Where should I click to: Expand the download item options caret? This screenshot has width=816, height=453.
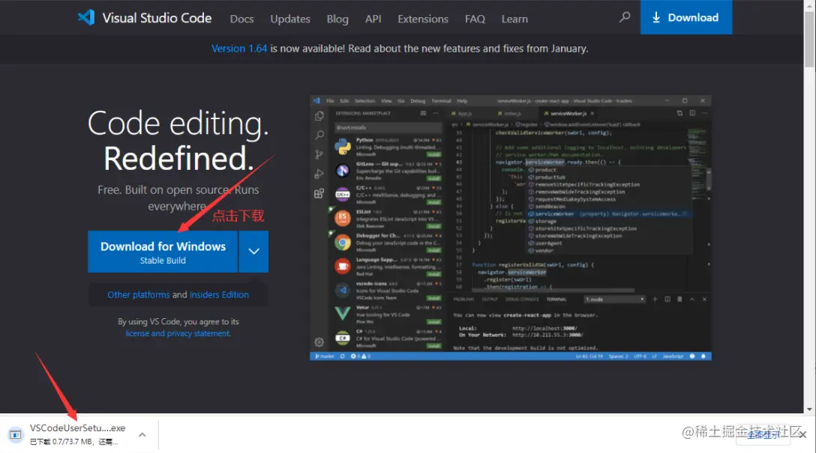tap(142, 434)
